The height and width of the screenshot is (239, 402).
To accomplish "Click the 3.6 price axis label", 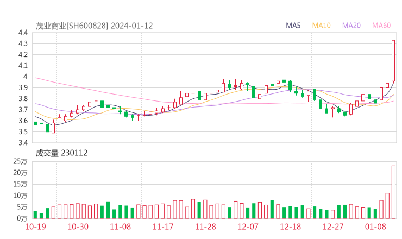I will click(23, 121).
